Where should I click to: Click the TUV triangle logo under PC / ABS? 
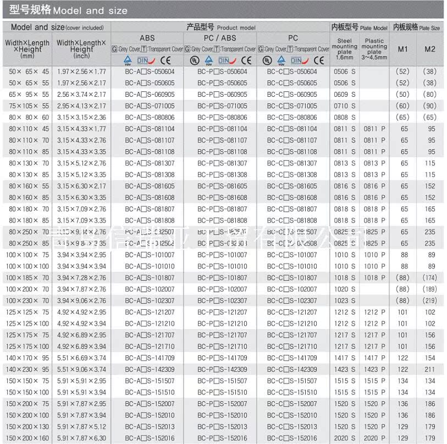click(x=209, y=61)
